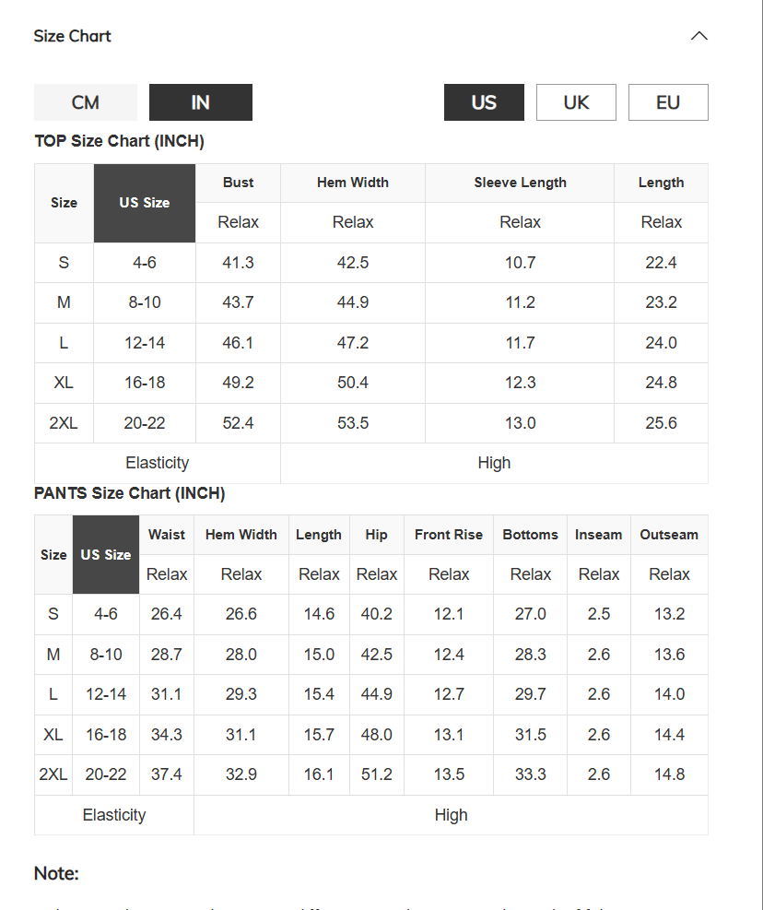Click the Front Rise column header
763x910 pixels.
coord(449,535)
